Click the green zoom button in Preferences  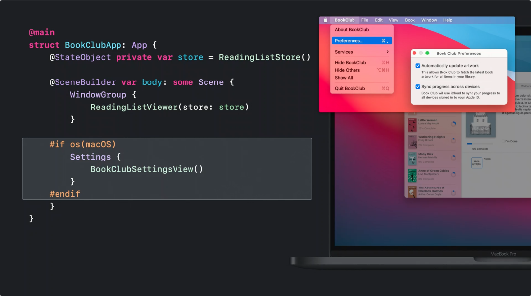(x=427, y=53)
